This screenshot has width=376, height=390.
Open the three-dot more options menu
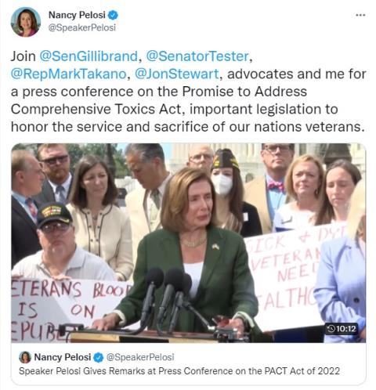click(x=360, y=15)
